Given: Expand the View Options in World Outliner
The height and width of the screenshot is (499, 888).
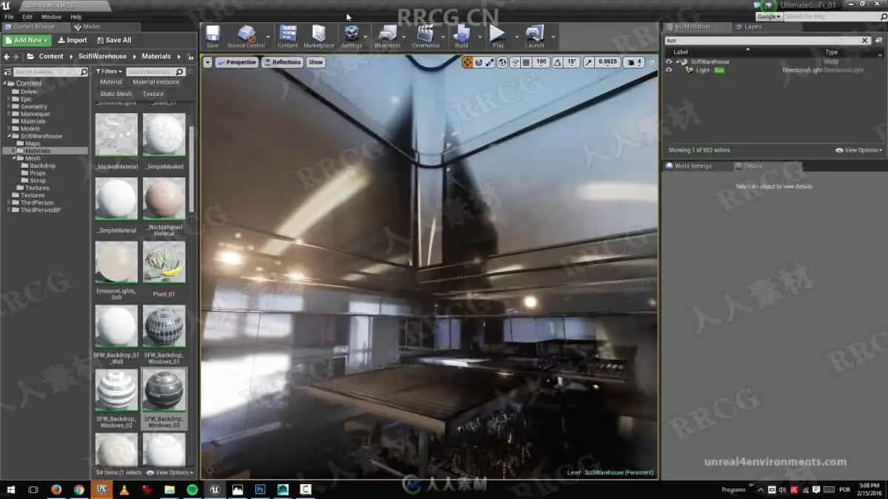Looking at the screenshot, I should pyautogui.click(x=858, y=150).
